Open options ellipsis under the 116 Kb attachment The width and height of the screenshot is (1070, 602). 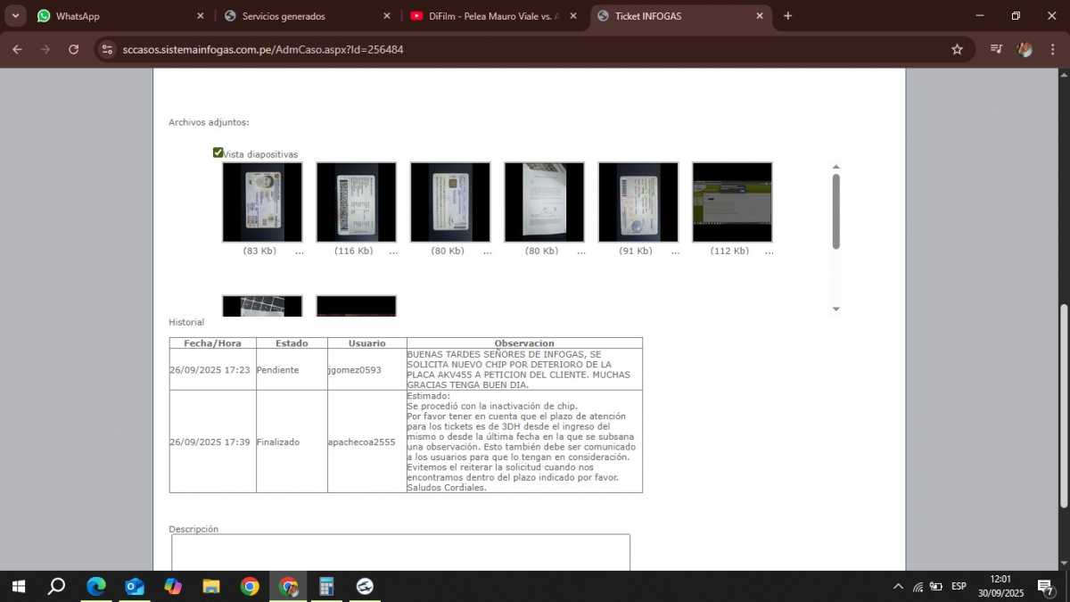click(393, 252)
